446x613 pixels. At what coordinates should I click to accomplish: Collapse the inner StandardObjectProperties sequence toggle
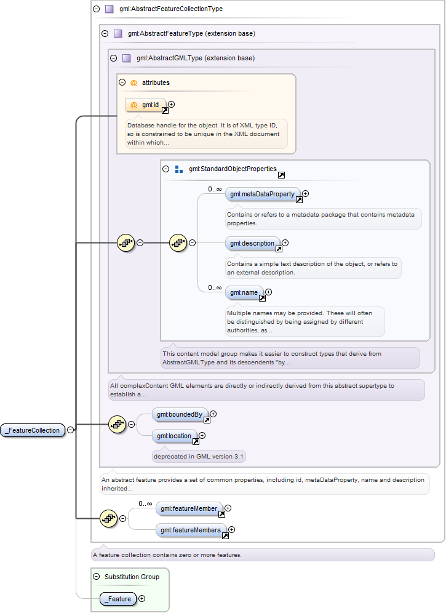193,242
